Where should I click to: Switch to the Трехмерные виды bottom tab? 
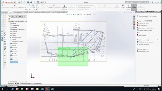(x=26, y=84)
